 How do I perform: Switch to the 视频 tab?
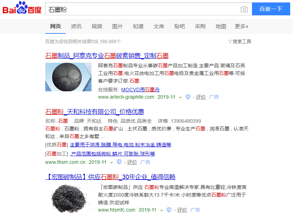pos(97,26)
